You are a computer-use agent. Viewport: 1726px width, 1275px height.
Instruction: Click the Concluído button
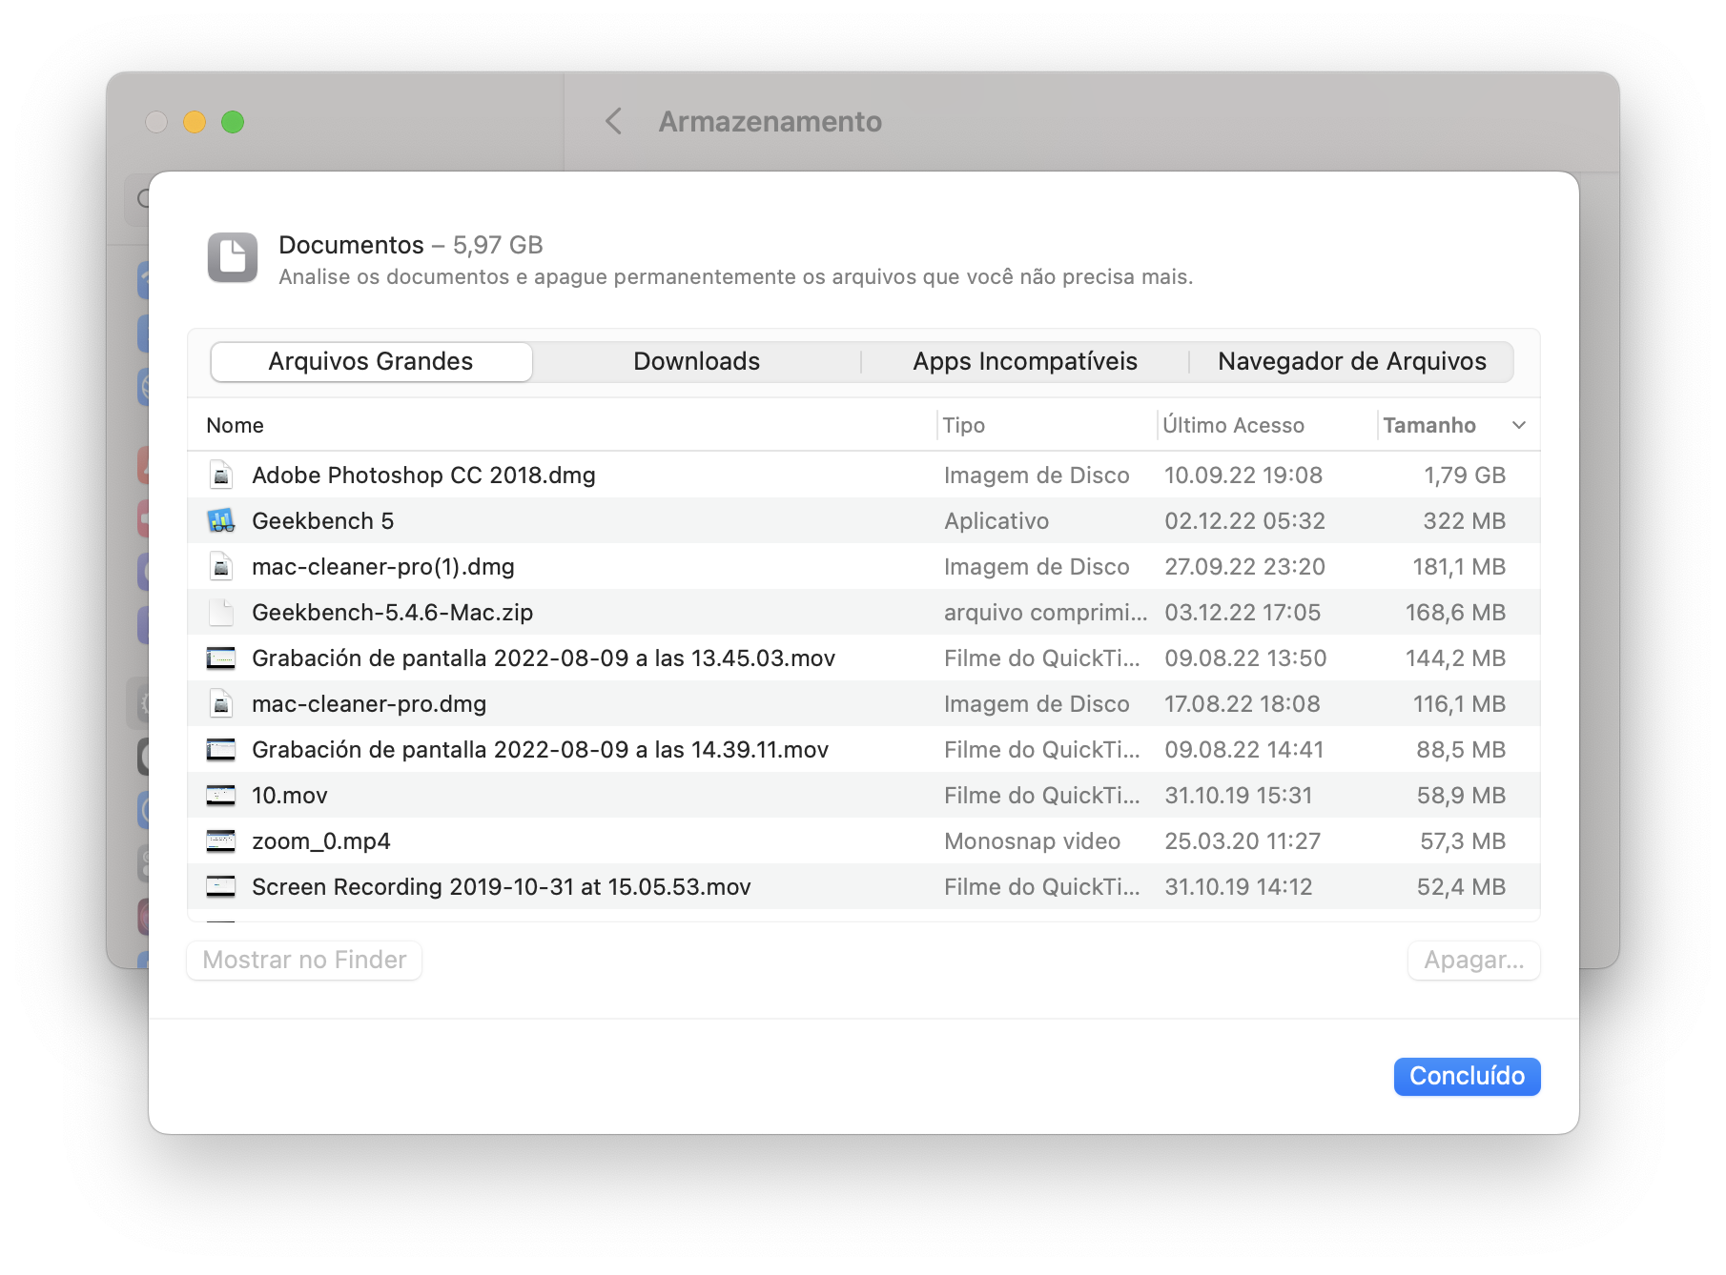click(x=1467, y=1076)
